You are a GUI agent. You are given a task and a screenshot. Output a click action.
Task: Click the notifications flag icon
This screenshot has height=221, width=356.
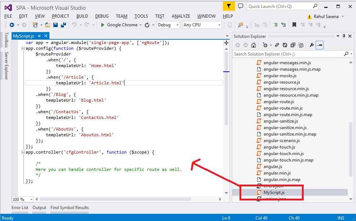pyautogui.click(x=228, y=6)
